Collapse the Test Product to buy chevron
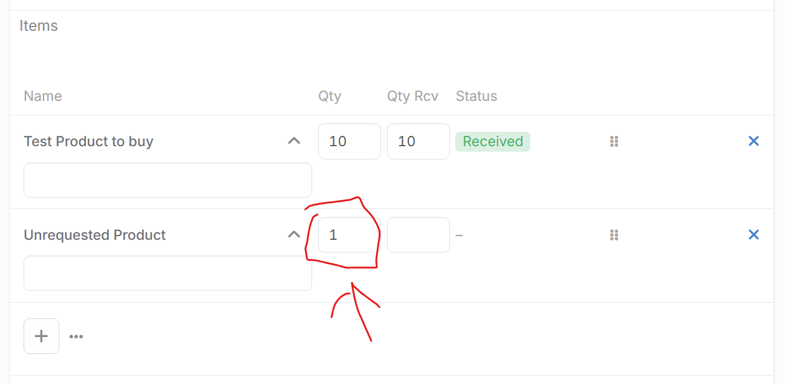The width and height of the screenshot is (785, 383). pyautogui.click(x=294, y=141)
